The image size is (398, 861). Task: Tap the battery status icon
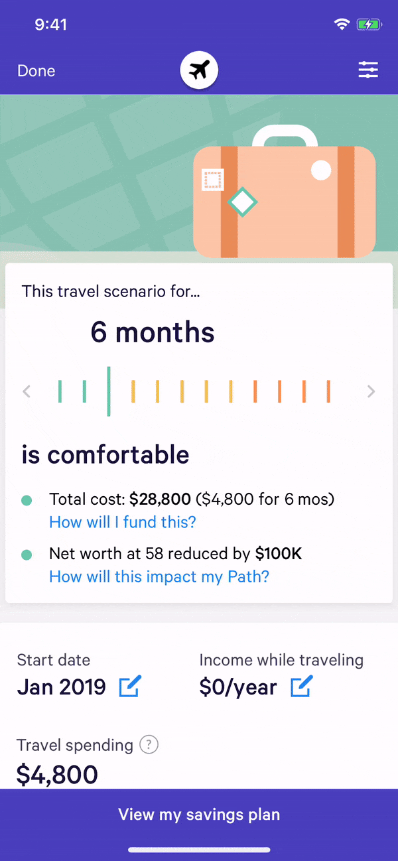pyautogui.click(x=368, y=25)
